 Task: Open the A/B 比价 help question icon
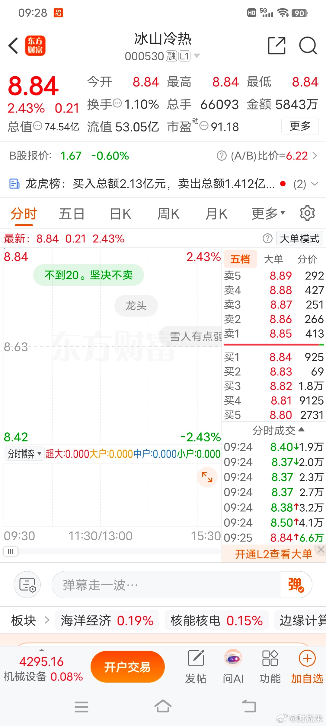(222, 156)
